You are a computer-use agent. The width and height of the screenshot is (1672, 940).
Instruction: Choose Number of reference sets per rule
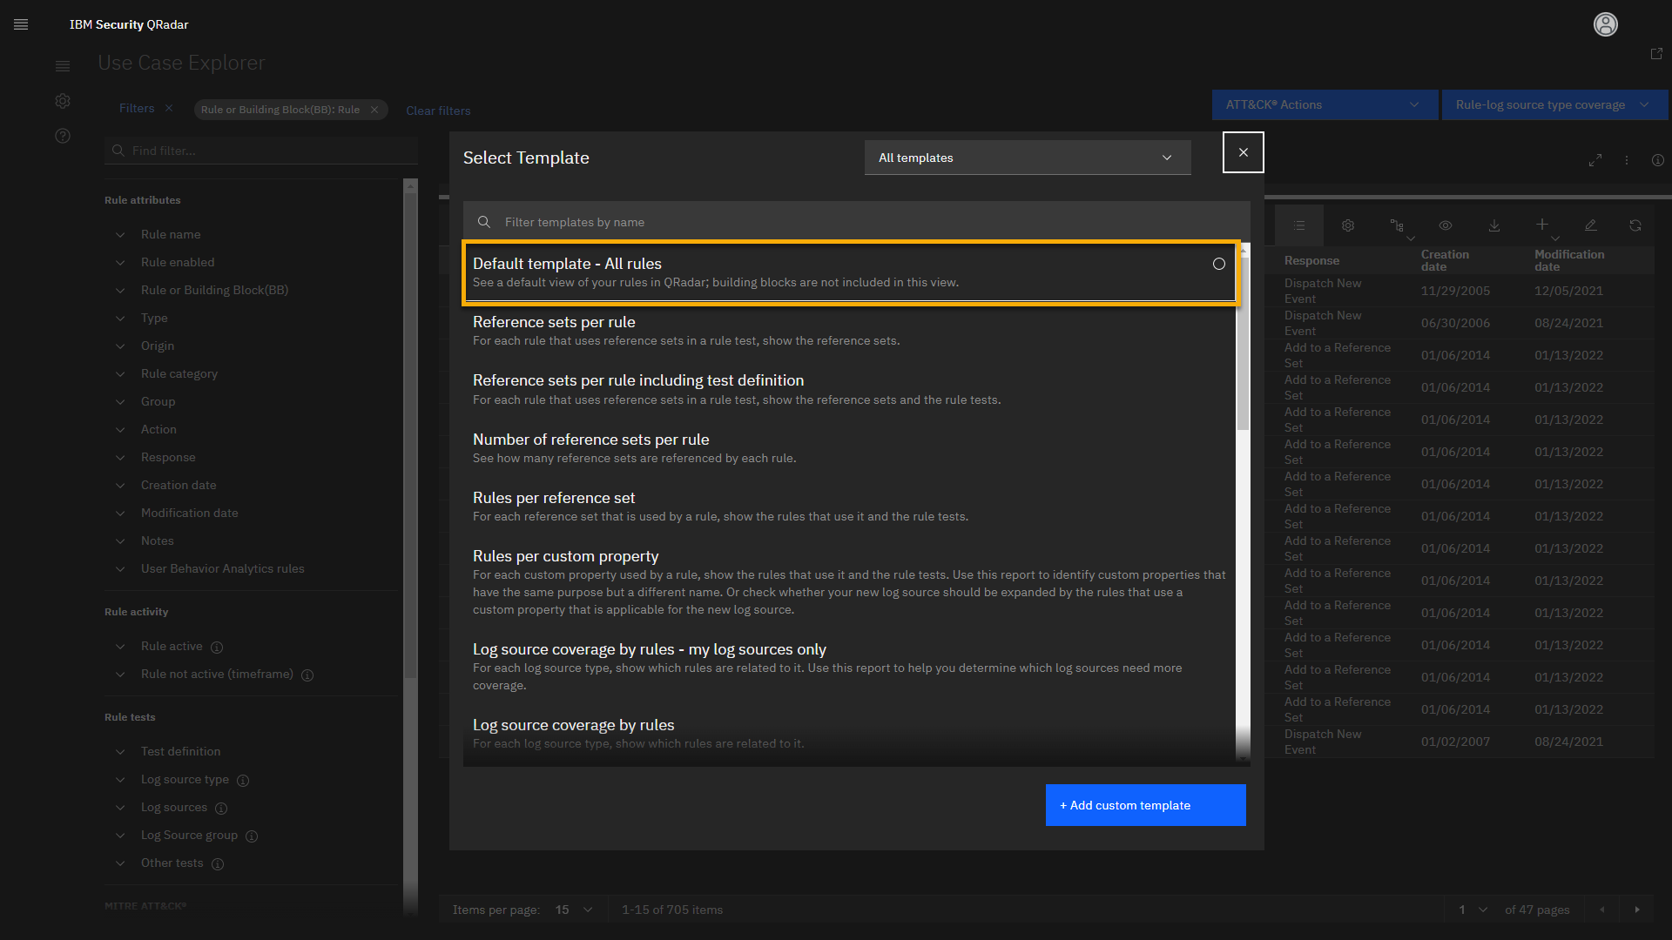pos(590,440)
